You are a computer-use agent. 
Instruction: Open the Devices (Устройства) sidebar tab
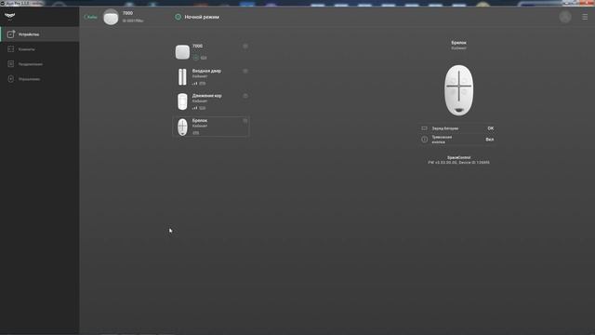40,34
